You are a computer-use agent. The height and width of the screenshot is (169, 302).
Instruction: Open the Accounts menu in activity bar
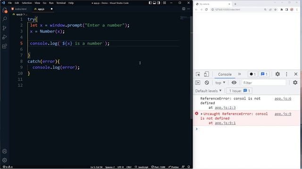[x=5, y=151]
